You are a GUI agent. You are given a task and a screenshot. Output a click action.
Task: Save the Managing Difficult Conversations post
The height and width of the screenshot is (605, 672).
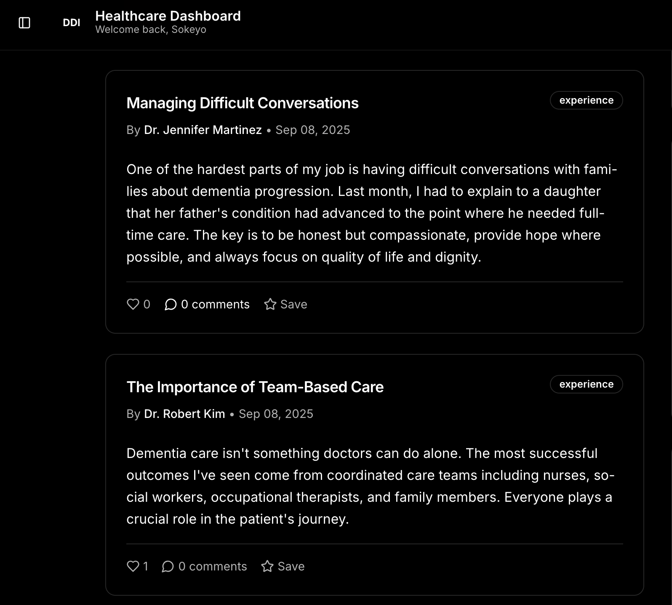click(285, 304)
